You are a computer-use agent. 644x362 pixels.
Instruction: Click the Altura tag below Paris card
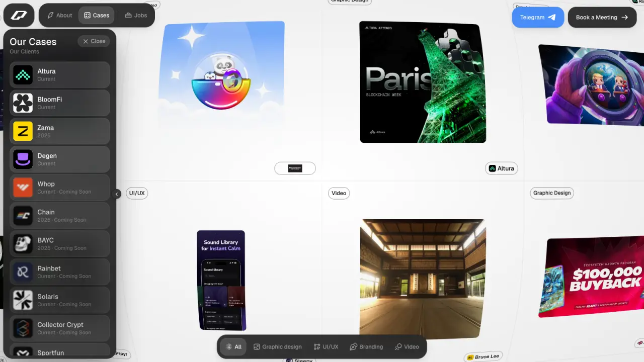coord(501,168)
